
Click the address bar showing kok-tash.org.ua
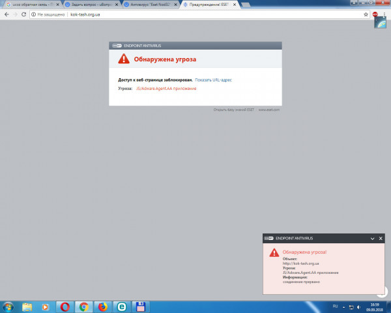tap(199, 14)
